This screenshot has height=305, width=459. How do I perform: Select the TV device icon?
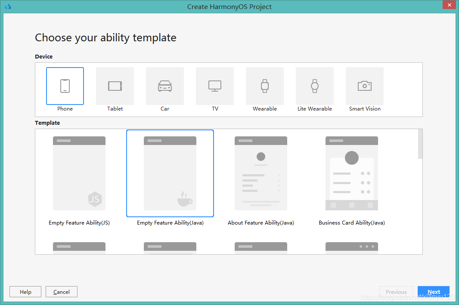[x=215, y=86]
